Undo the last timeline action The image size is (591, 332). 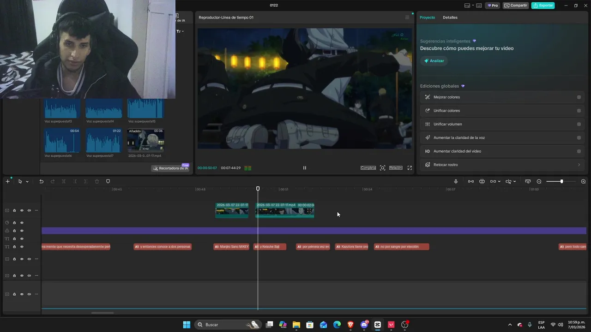[41, 181]
